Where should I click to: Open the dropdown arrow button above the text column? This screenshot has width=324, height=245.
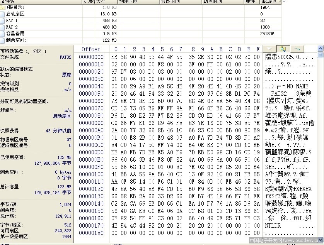pos(269,49)
